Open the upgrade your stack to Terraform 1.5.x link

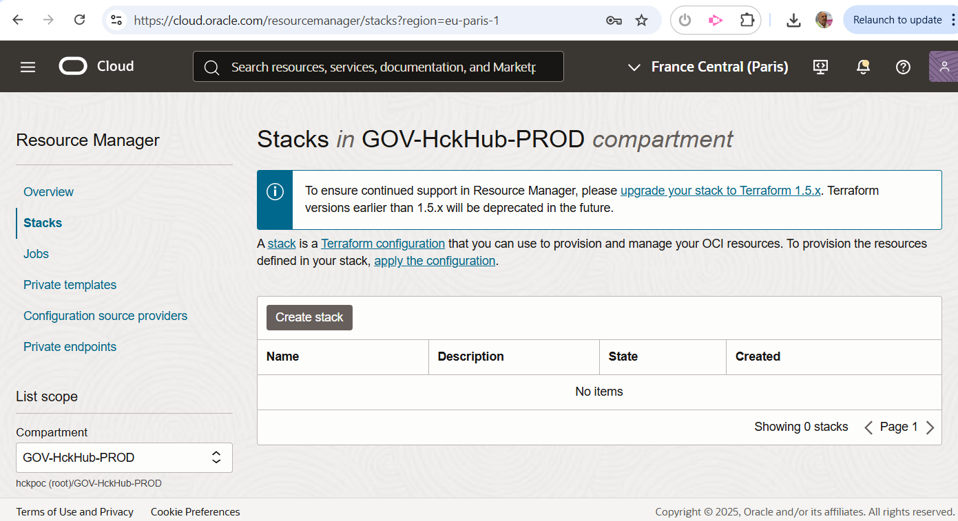(x=720, y=190)
